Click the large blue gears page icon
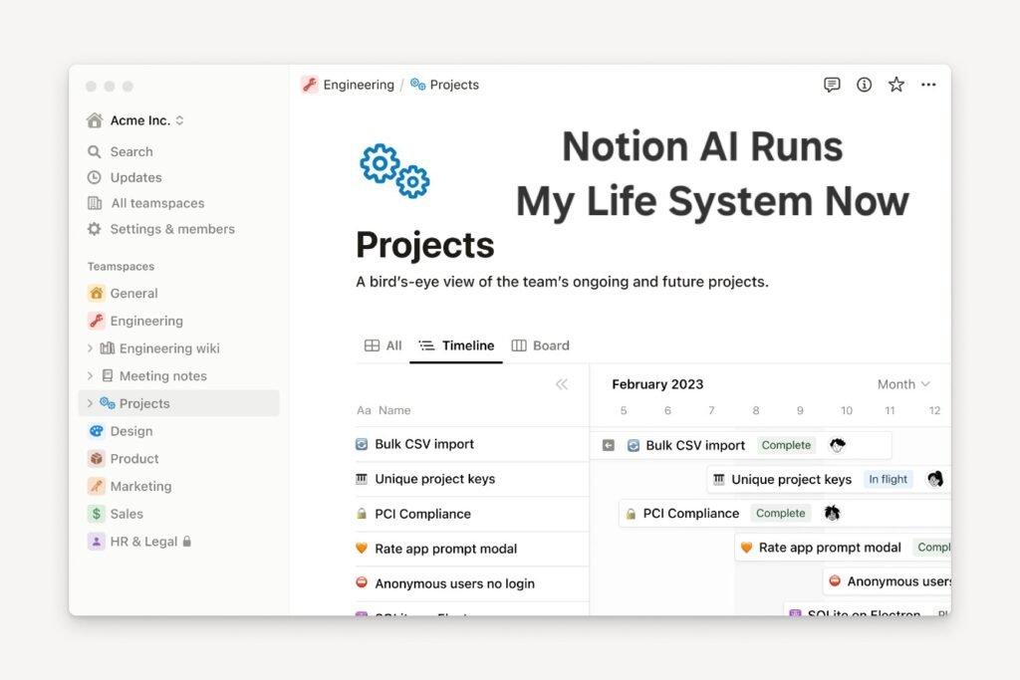This screenshot has height=680, width=1020. (394, 170)
